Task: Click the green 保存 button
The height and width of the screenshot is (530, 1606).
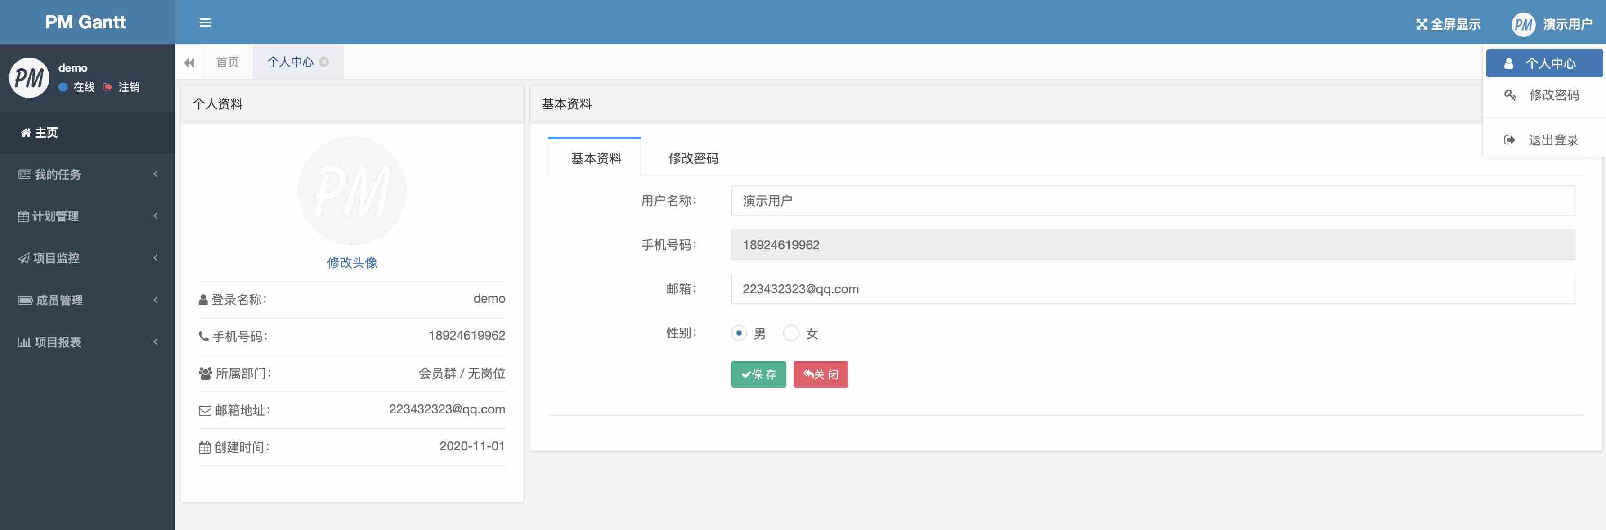Action: tap(758, 375)
